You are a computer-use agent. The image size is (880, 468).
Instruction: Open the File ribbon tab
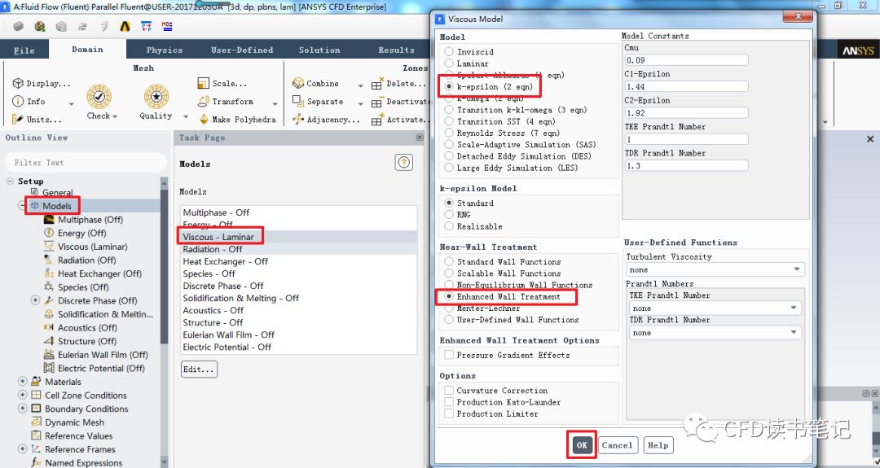tap(24, 50)
